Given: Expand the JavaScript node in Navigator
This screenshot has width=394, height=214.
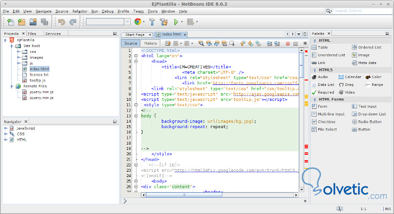Looking at the screenshot, I should [6, 128].
